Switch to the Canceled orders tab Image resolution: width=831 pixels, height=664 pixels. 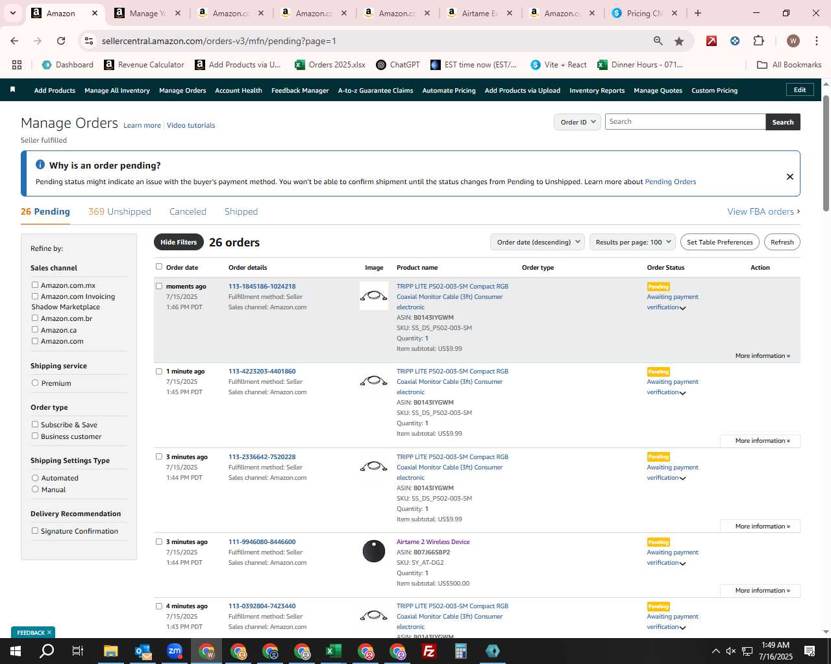coord(188,211)
